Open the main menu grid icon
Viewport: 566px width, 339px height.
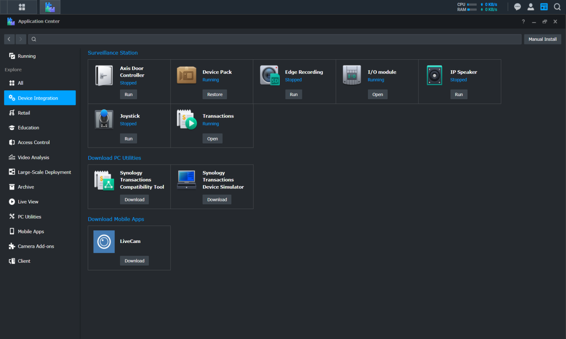tap(22, 7)
